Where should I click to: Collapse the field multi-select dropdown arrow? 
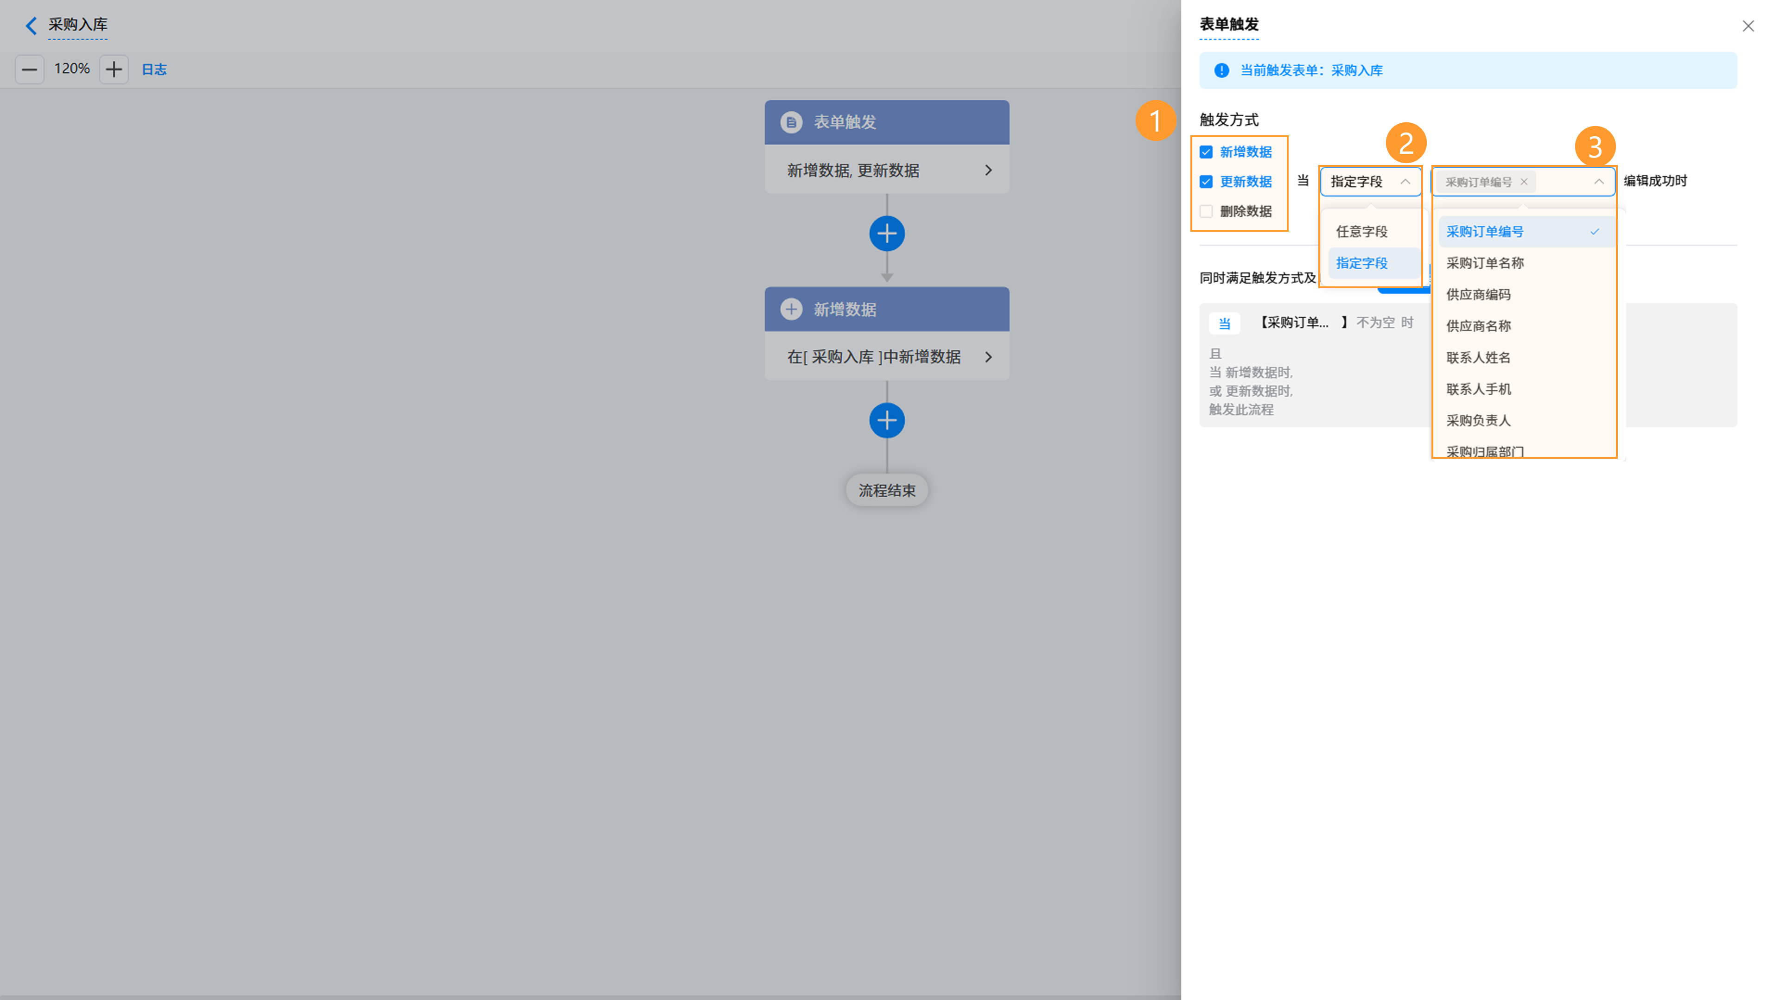[x=1598, y=182]
